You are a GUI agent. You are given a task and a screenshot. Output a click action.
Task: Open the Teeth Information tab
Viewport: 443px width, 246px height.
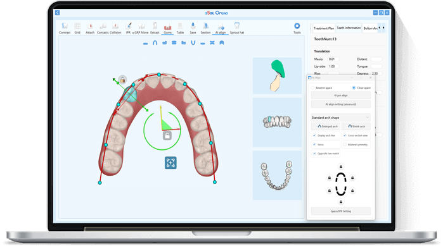(x=349, y=28)
